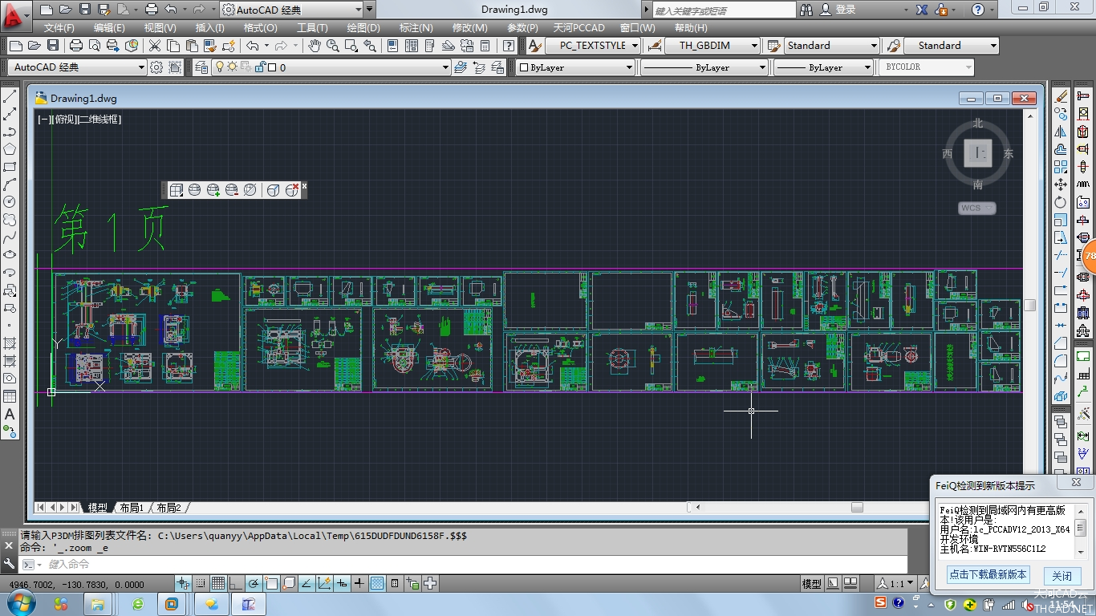Click the multiline Text tool icon
The width and height of the screenshot is (1096, 616).
coord(10,414)
